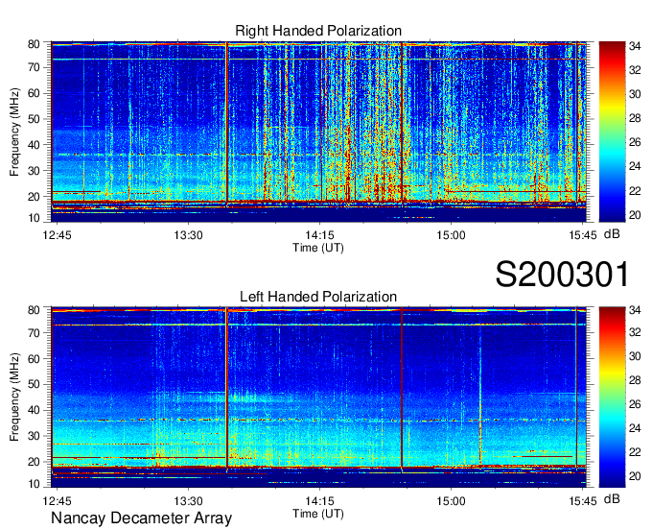Select the 15:00 time tick under Right Handed plot
Viewport: 652px width, 530px height.
tap(451, 235)
